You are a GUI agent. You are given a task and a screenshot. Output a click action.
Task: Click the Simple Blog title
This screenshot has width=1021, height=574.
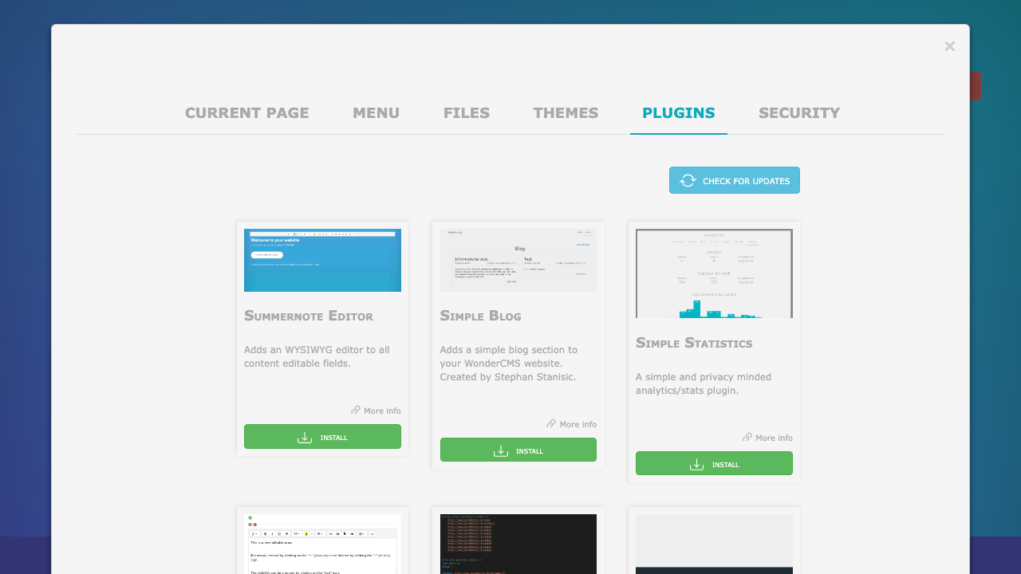(480, 316)
